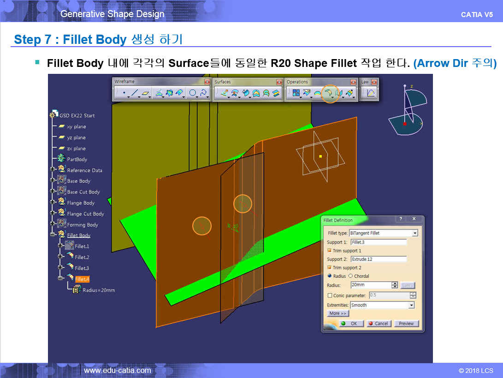The height and width of the screenshot is (378, 503).
Task: Click OK in Fillet Definition dialog
Action: click(351, 324)
